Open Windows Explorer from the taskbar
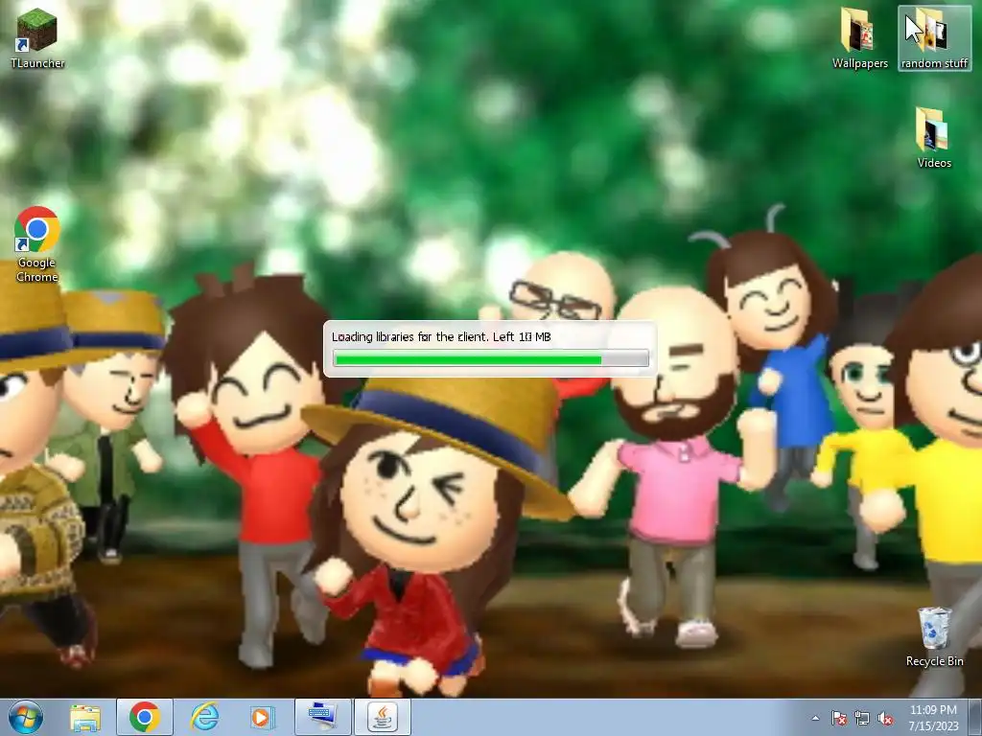 coord(85,717)
